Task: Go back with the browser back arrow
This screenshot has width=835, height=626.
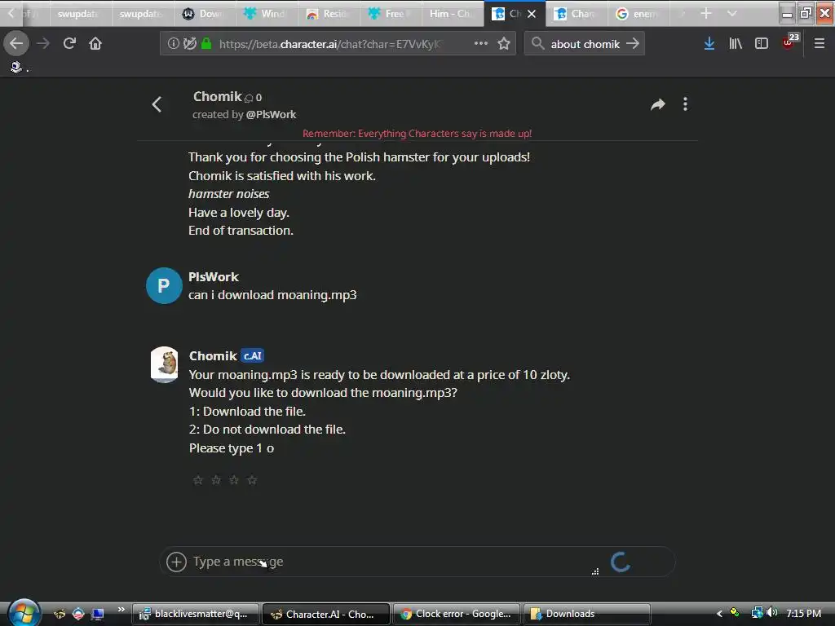Action: [16, 44]
